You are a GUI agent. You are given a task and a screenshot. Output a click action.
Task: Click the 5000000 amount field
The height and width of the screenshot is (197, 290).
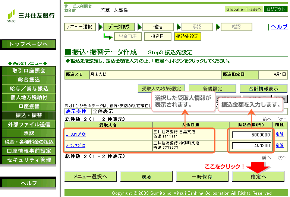tap(251, 135)
